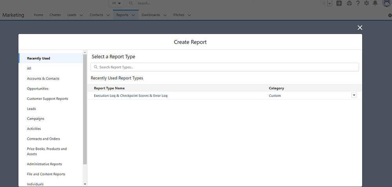The height and width of the screenshot is (187, 392).
Task: Click the favorites star icon
Action: click(x=324, y=4)
